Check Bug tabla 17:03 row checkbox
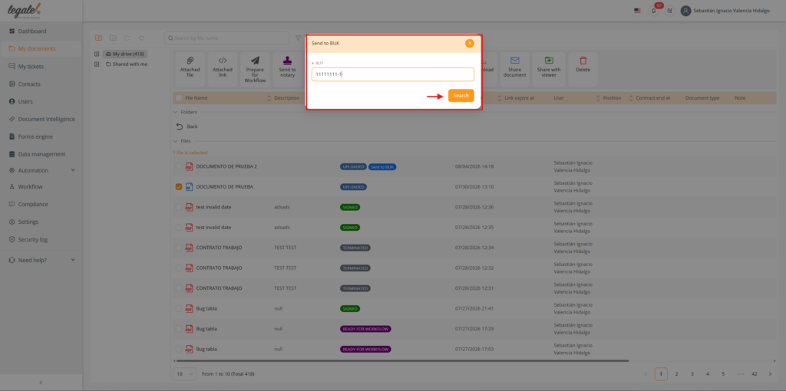This screenshot has width=786, height=391. click(179, 349)
